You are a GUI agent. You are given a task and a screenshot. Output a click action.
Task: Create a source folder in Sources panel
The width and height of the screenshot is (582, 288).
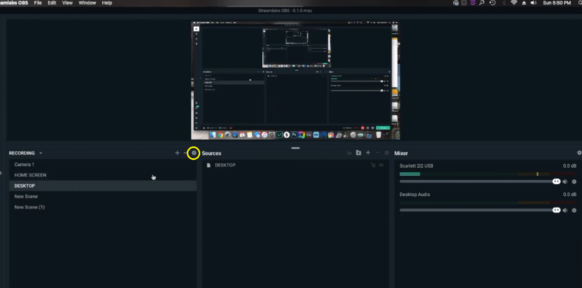click(358, 153)
